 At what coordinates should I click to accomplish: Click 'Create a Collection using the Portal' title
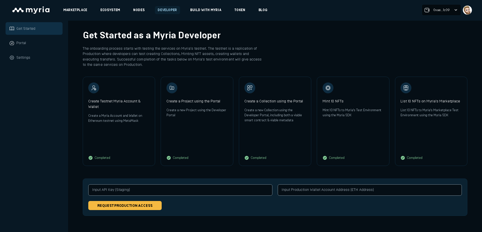tap(274, 101)
